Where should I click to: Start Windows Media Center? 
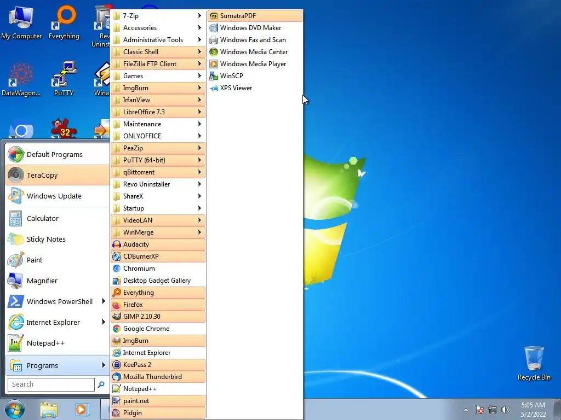tap(255, 52)
